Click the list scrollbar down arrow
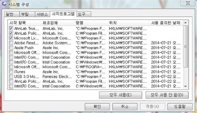This screenshot has height=113, width=197. point(186,86)
